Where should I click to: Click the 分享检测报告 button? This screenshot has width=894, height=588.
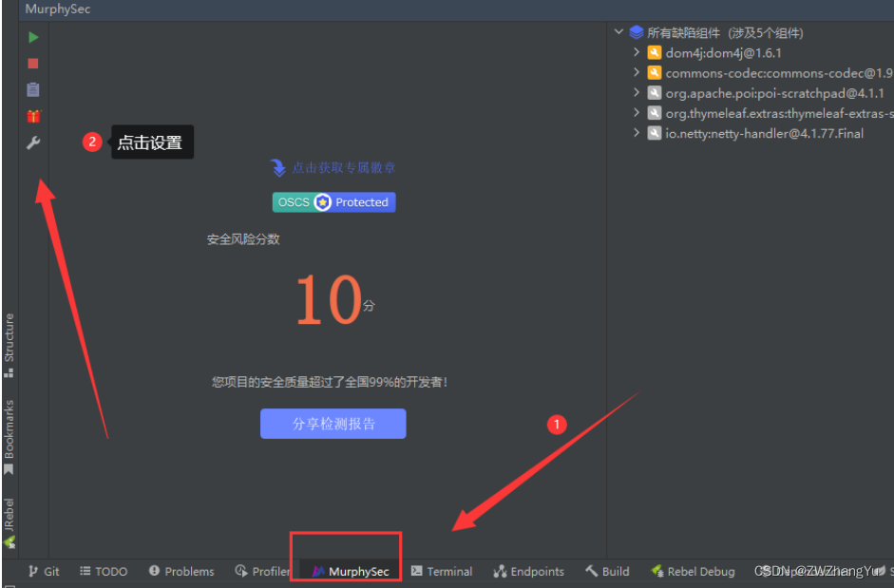pos(333,424)
